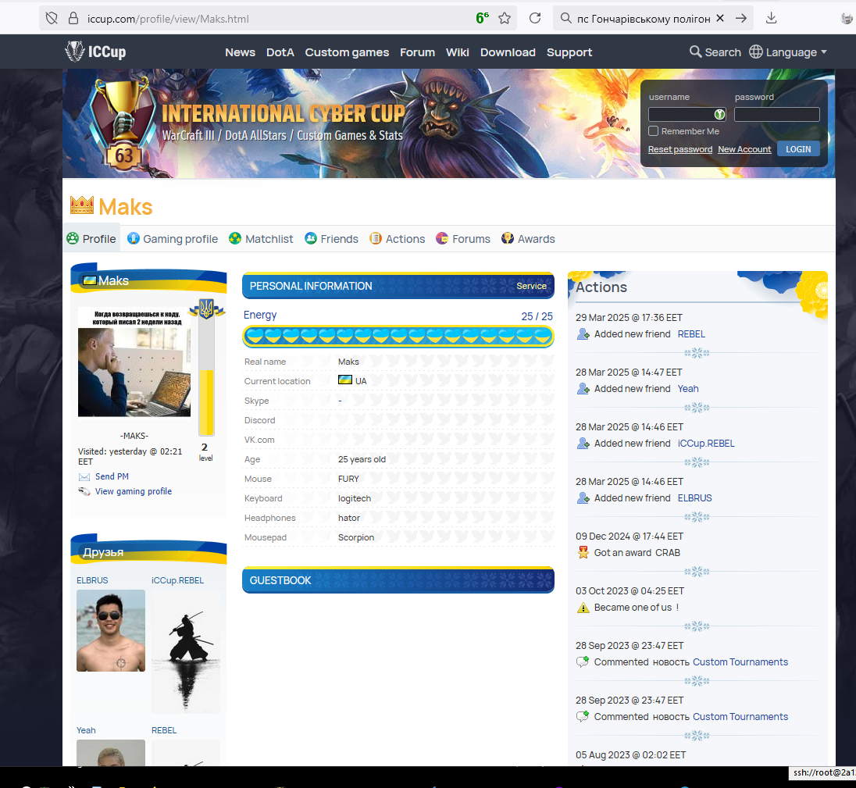
Task: Open the News menu item
Action: coord(241,52)
